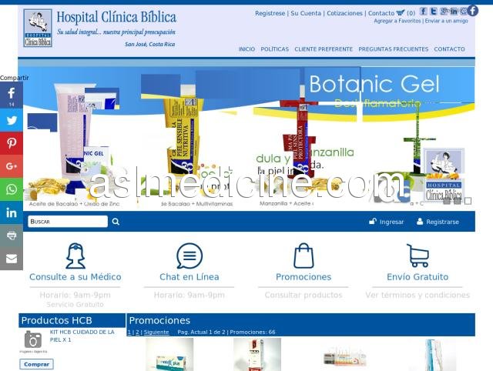Click the chat bubble icon above Chat en Línea
The image size is (493, 371).
pyautogui.click(x=189, y=256)
